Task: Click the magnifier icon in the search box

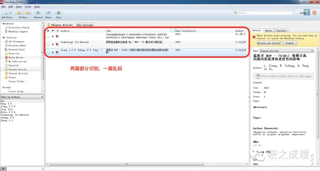Action: click(236, 12)
